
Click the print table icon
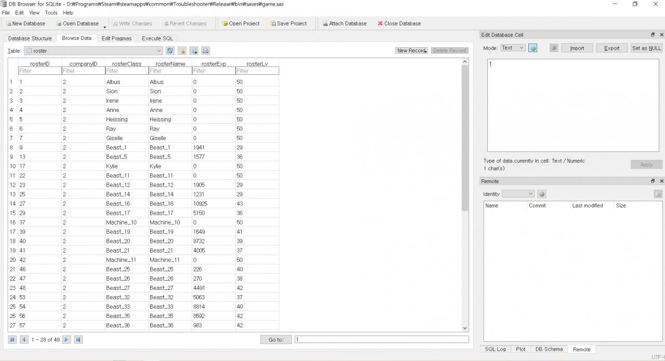(x=205, y=51)
